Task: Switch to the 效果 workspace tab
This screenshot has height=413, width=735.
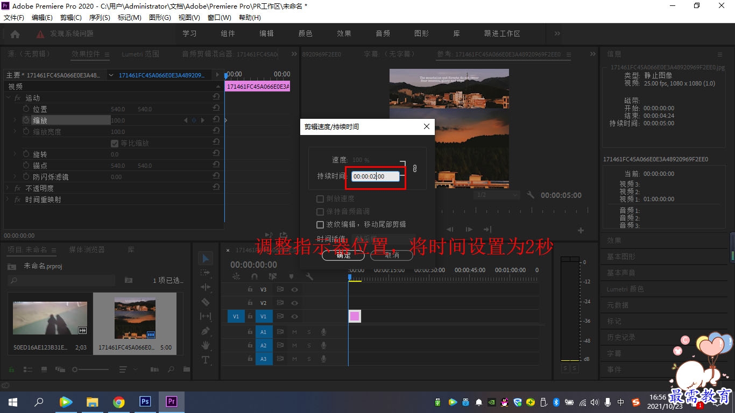Action: [x=344, y=33]
